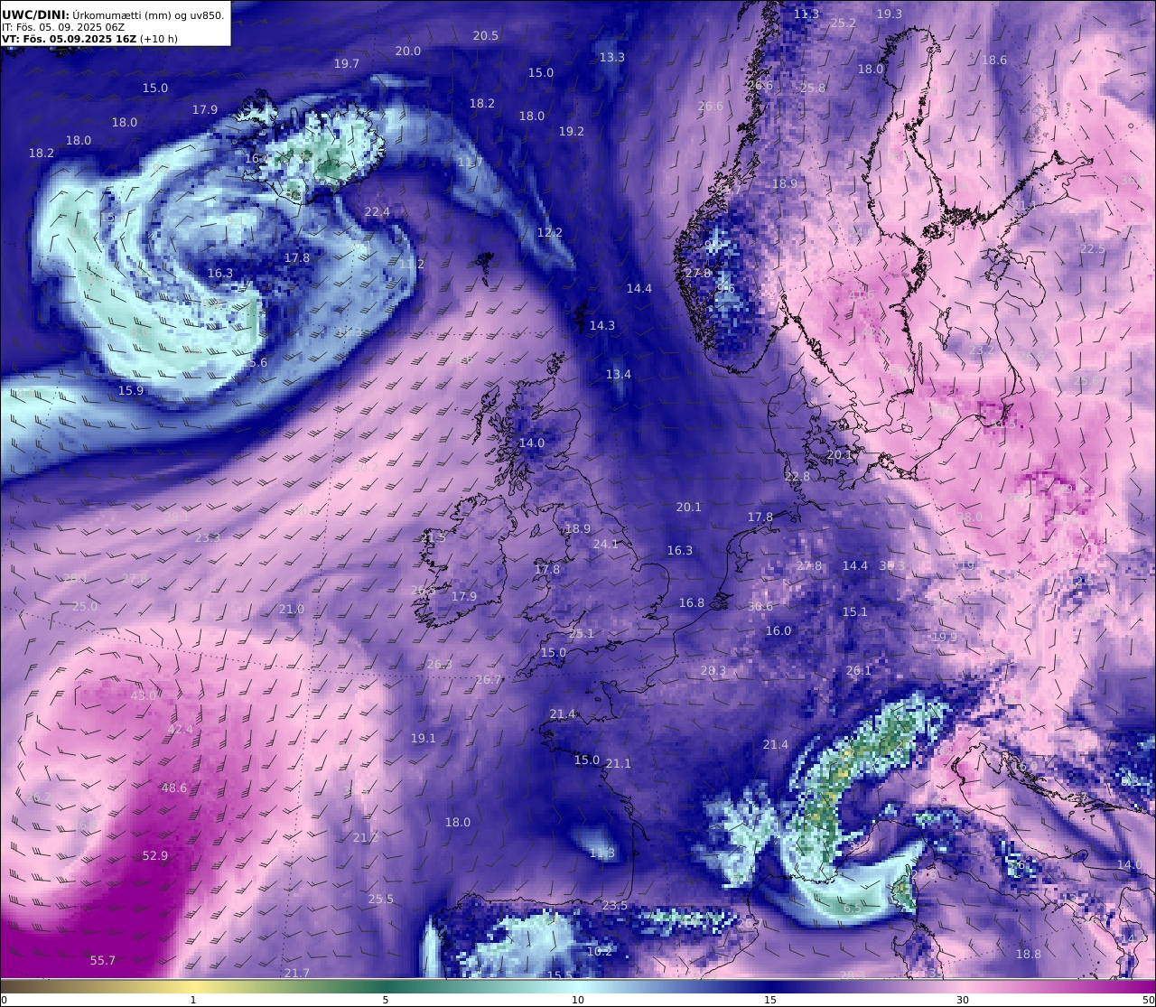
Task: Click the 24.1 value over England
Action: click(606, 544)
